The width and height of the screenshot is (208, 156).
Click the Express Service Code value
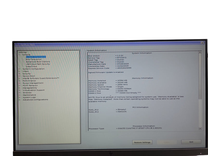pos(124,68)
